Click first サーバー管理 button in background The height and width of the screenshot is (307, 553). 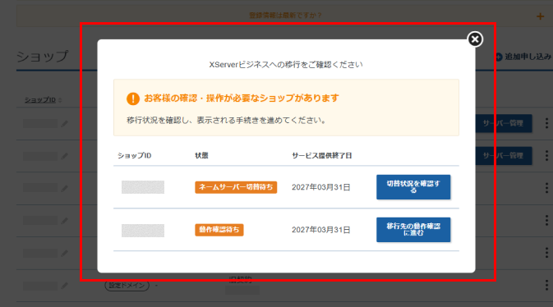point(504,123)
